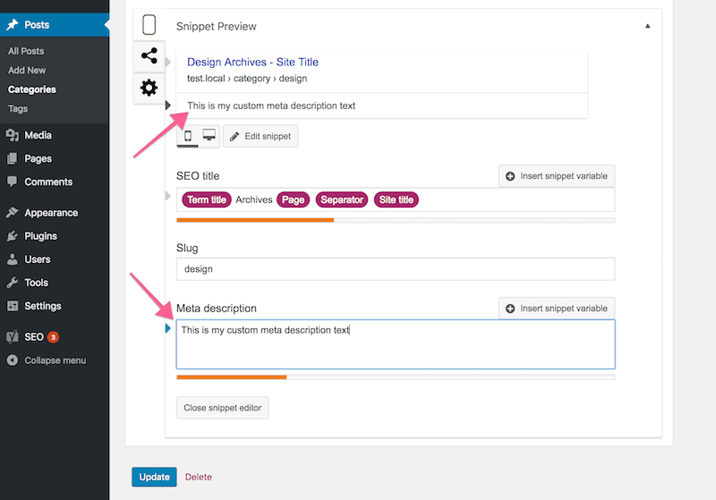
Task: Go to the Appearance menu
Action: click(51, 213)
